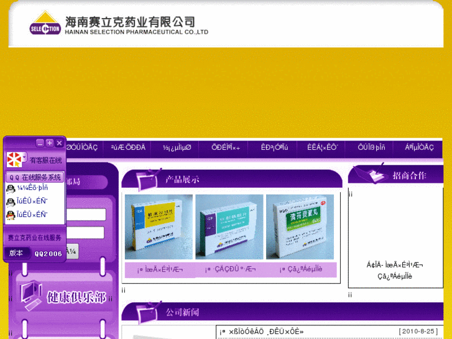Open the 'Á¢ÎÄ- ÌæÃ×É³Ì¹Æ¬' link in the 招商合作 box
This screenshot has width=452, height=339.
click(x=395, y=265)
